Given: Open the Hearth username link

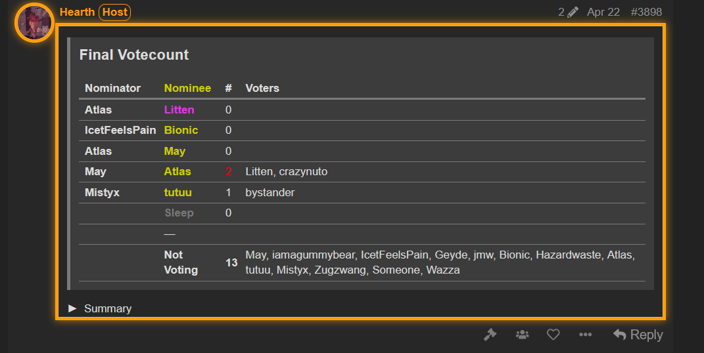Looking at the screenshot, I should 77,12.
